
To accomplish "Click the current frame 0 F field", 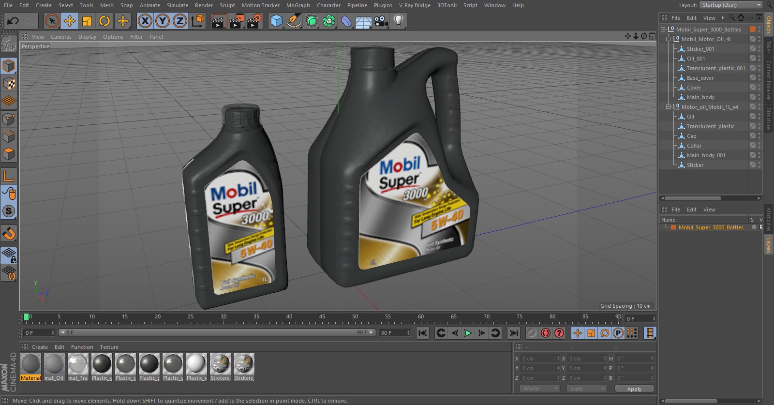I will (39, 333).
